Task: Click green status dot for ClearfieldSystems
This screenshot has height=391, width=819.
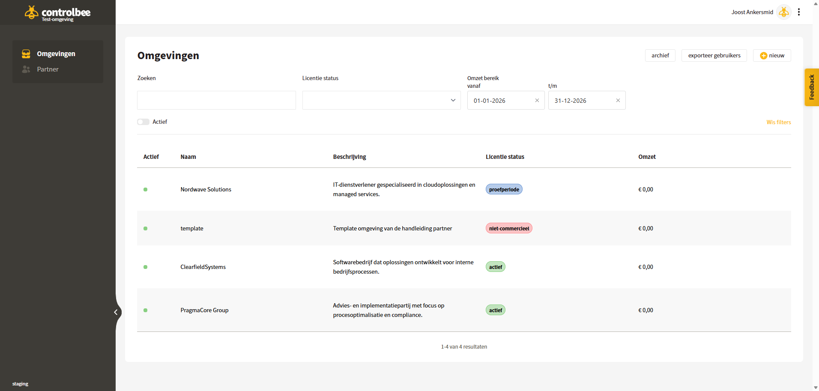Action: [x=146, y=267]
